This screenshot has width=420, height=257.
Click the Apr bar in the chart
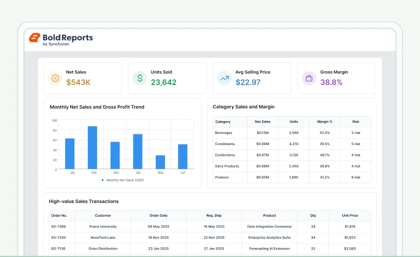138,152
